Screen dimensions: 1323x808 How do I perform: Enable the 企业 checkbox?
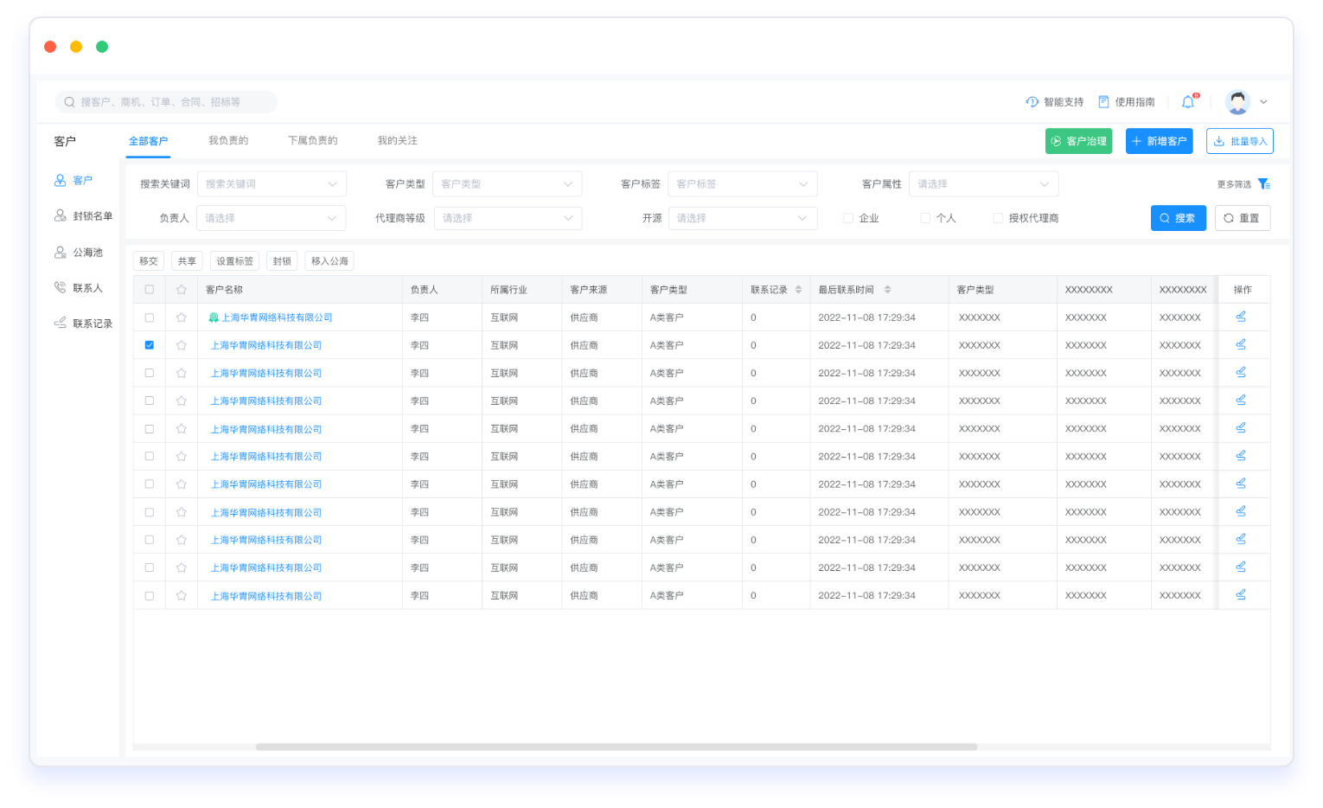click(x=848, y=218)
